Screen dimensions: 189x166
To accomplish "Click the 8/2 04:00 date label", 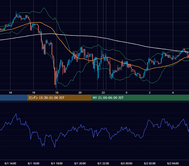I will click(x=173, y=163).
